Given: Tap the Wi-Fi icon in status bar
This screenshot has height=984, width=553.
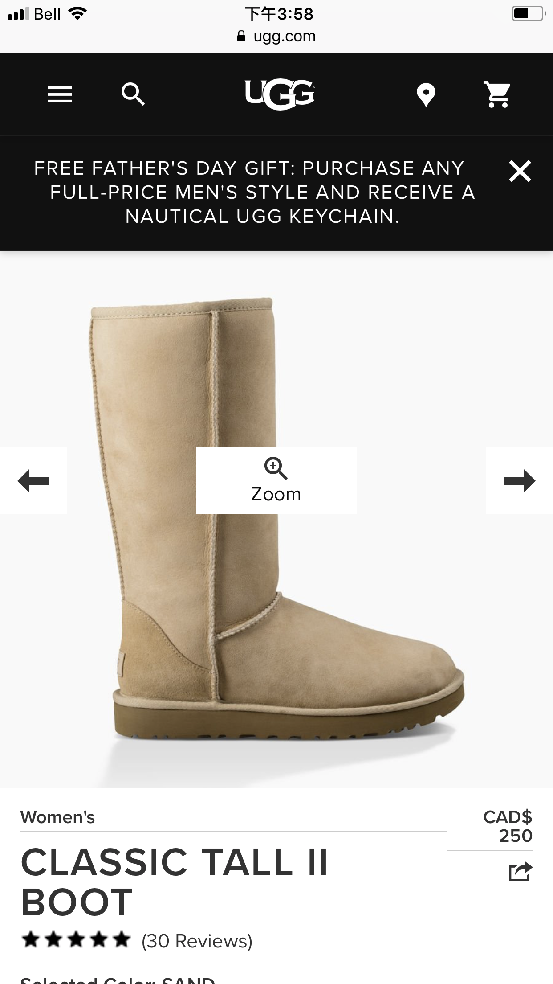Looking at the screenshot, I should click(77, 14).
